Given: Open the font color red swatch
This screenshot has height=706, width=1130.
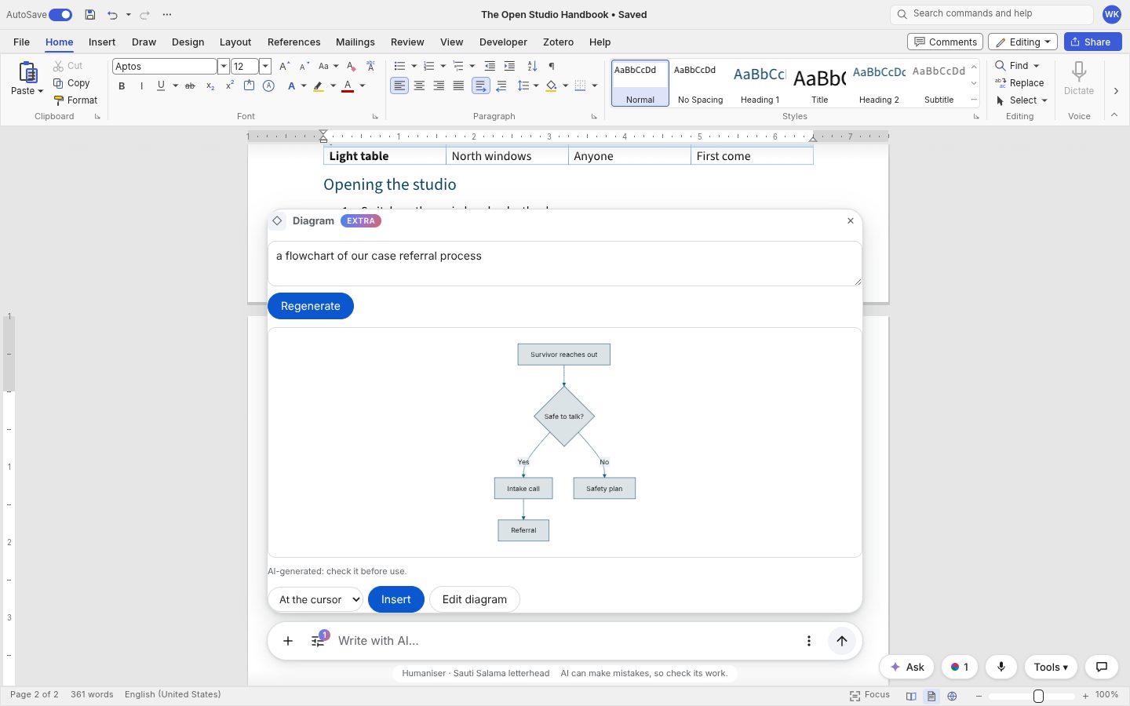Looking at the screenshot, I should (348, 86).
